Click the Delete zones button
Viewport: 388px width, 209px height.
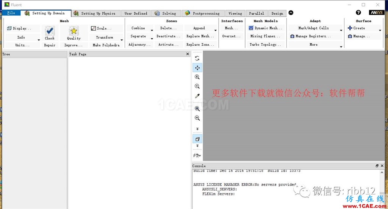click(168, 28)
